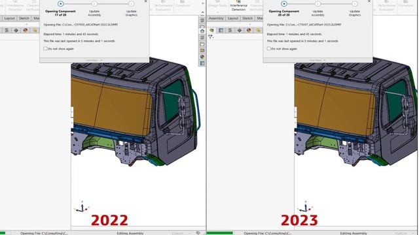This screenshot has width=419, height=235.
Task: Click the orange windshield on 2022 cab model
Action: (112, 106)
